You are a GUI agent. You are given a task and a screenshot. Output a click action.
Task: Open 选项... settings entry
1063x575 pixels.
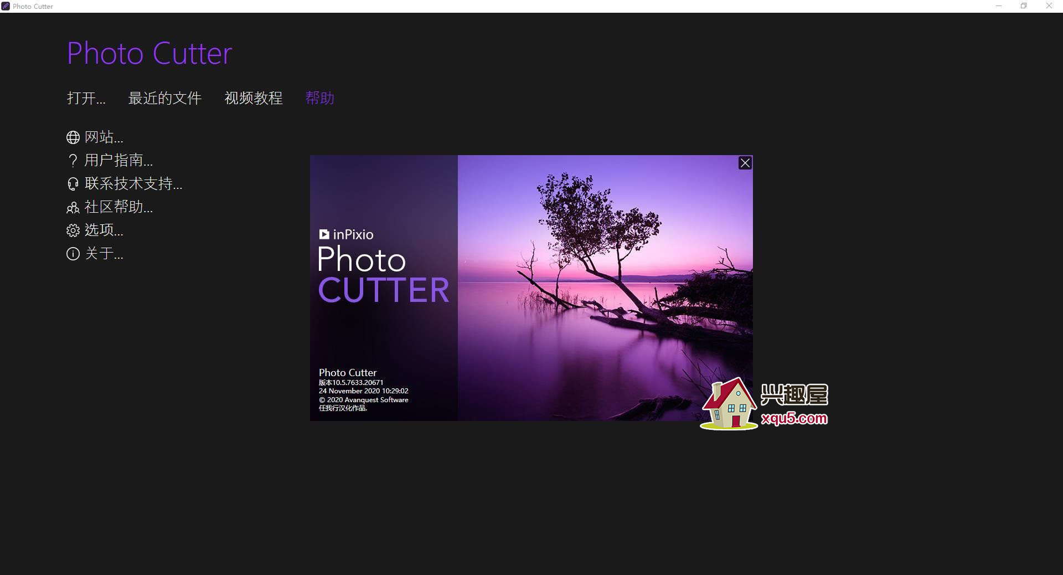[104, 230]
